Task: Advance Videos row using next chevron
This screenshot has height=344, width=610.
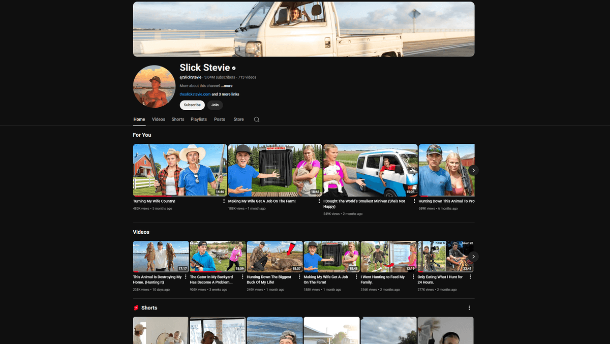Action: click(473, 257)
